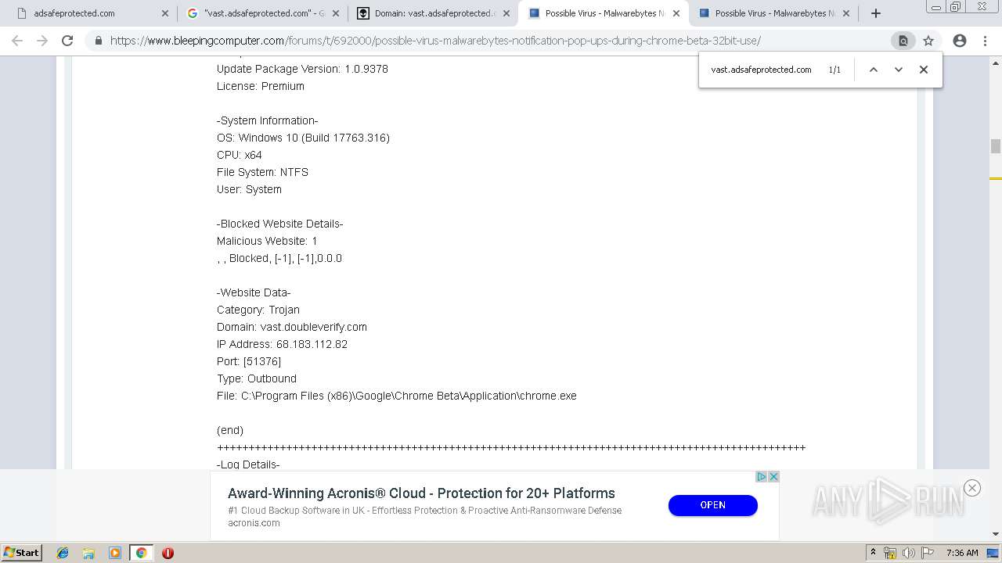Click the chrome.exe file path line
The height and width of the screenshot is (563, 1002).
coord(397,396)
